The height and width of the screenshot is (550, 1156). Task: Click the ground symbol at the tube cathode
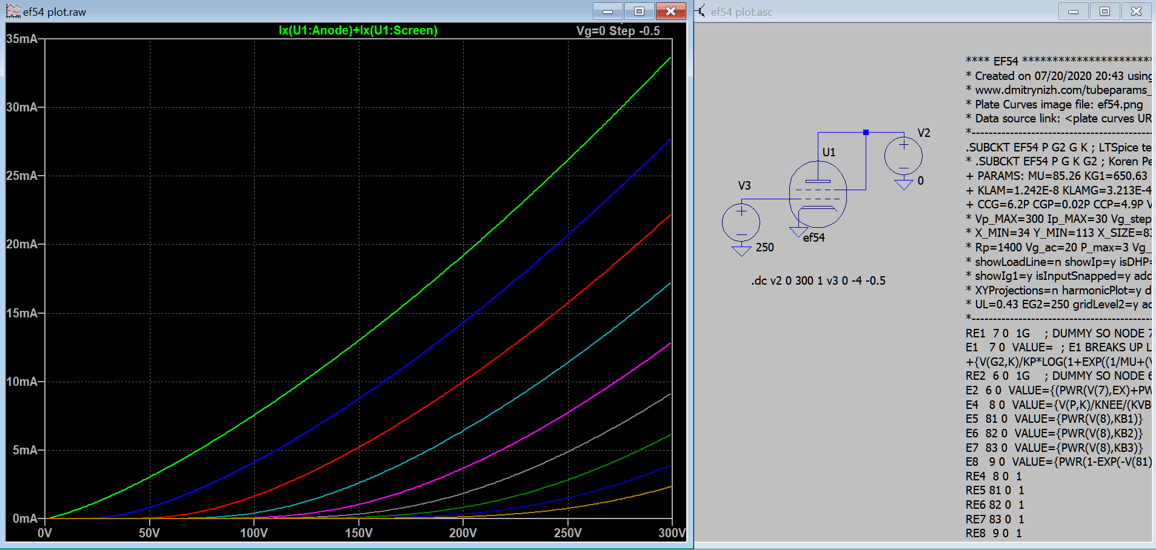pyautogui.click(x=798, y=231)
